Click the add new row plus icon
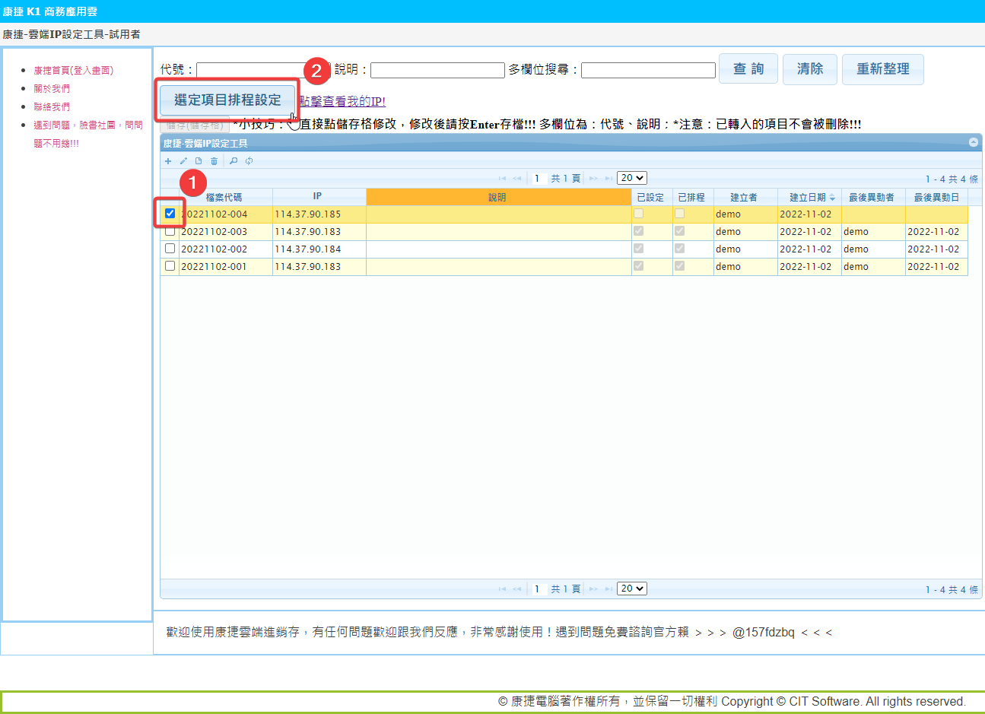Screen dimensions: 985x714 tap(168, 161)
